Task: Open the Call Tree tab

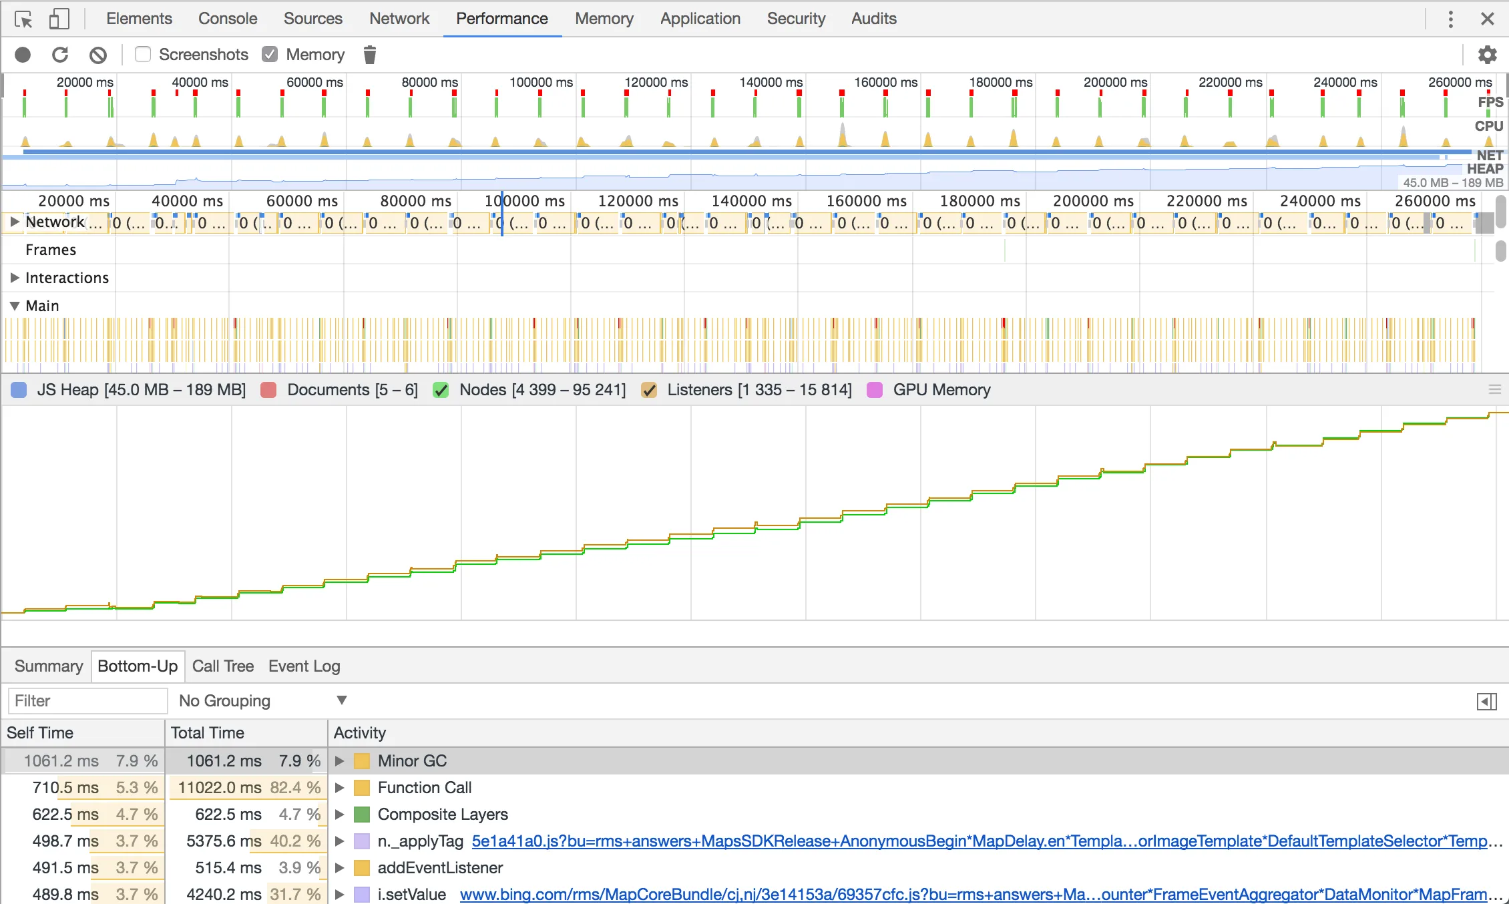Action: click(x=222, y=666)
